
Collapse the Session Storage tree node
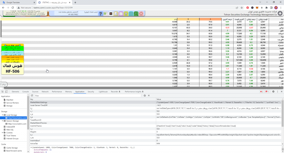click(x=2, y=121)
